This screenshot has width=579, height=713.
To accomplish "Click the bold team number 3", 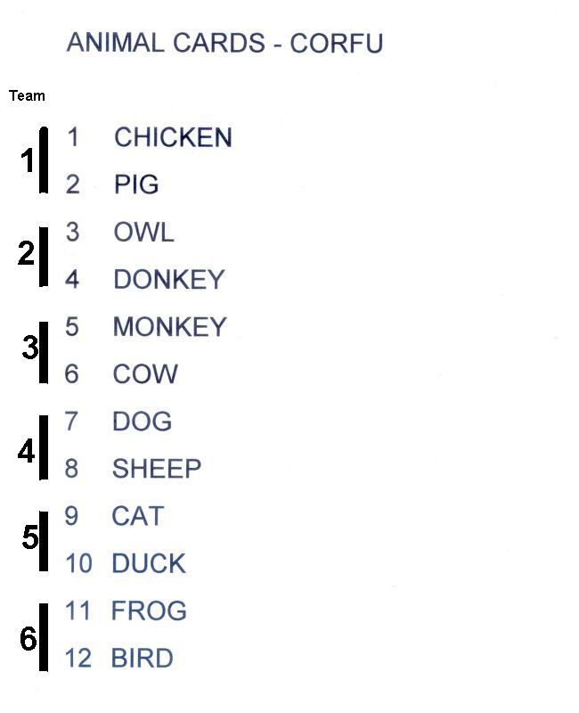I will pos(30,348).
